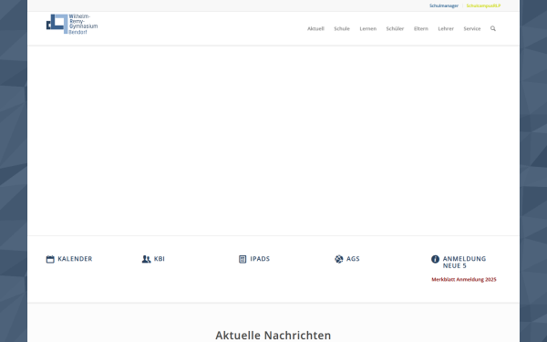547x342 pixels.
Task: Open the Schule menu
Action: tap(342, 28)
